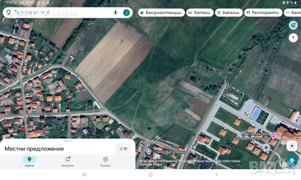Switch to the Принос tab

pyautogui.click(x=105, y=161)
